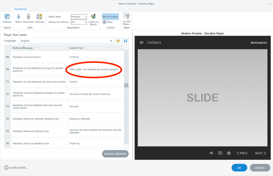Open the Language dropdown

click(66, 41)
